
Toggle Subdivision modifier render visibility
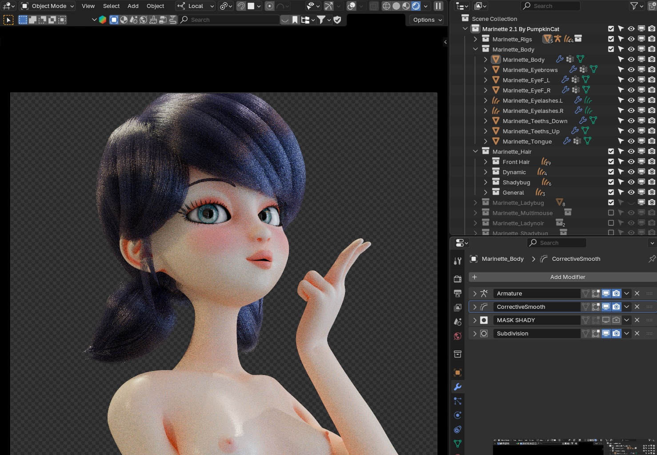point(616,333)
